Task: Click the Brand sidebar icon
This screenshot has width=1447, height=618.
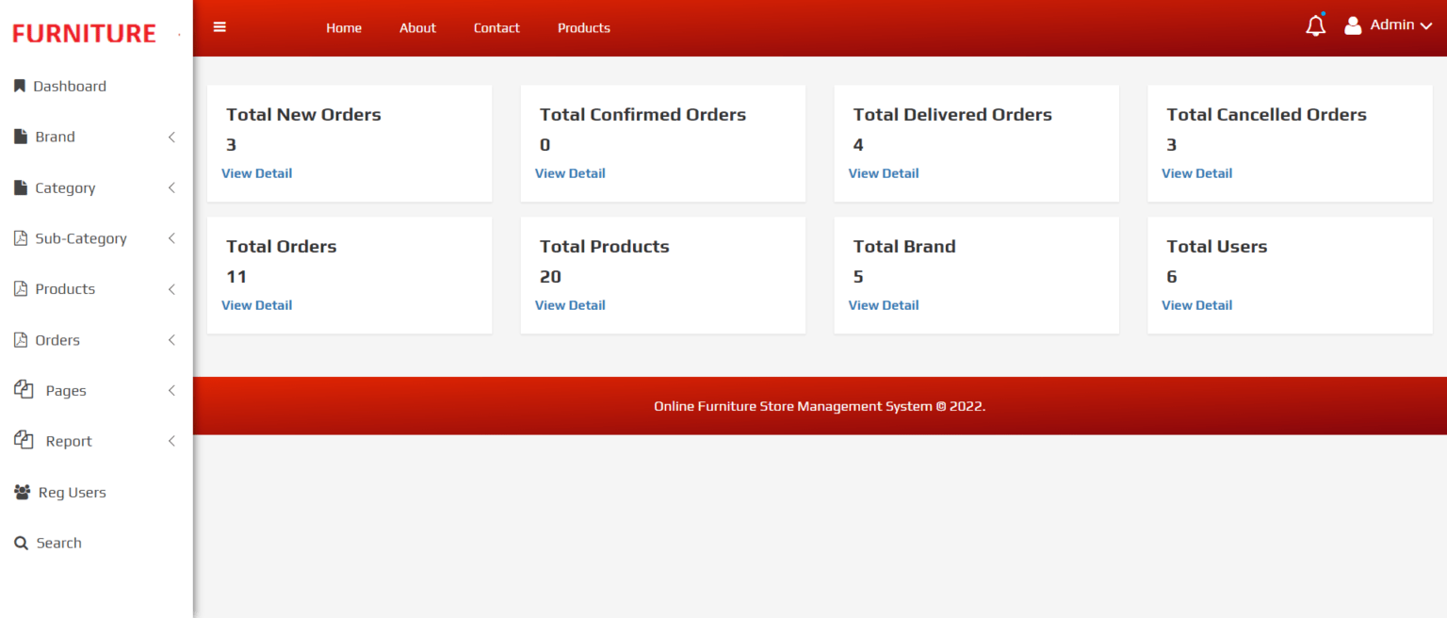Action: [20, 136]
